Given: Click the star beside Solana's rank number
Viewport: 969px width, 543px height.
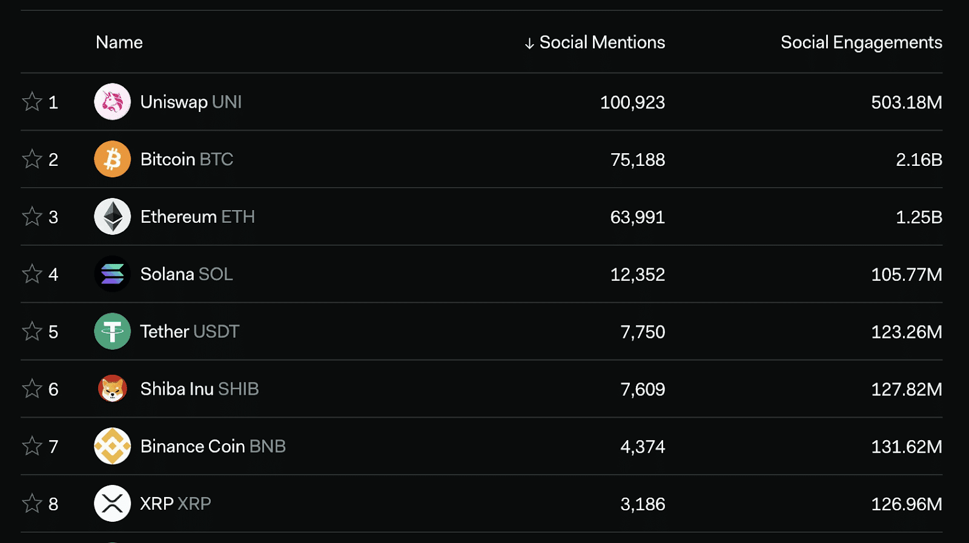Looking at the screenshot, I should tap(31, 274).
